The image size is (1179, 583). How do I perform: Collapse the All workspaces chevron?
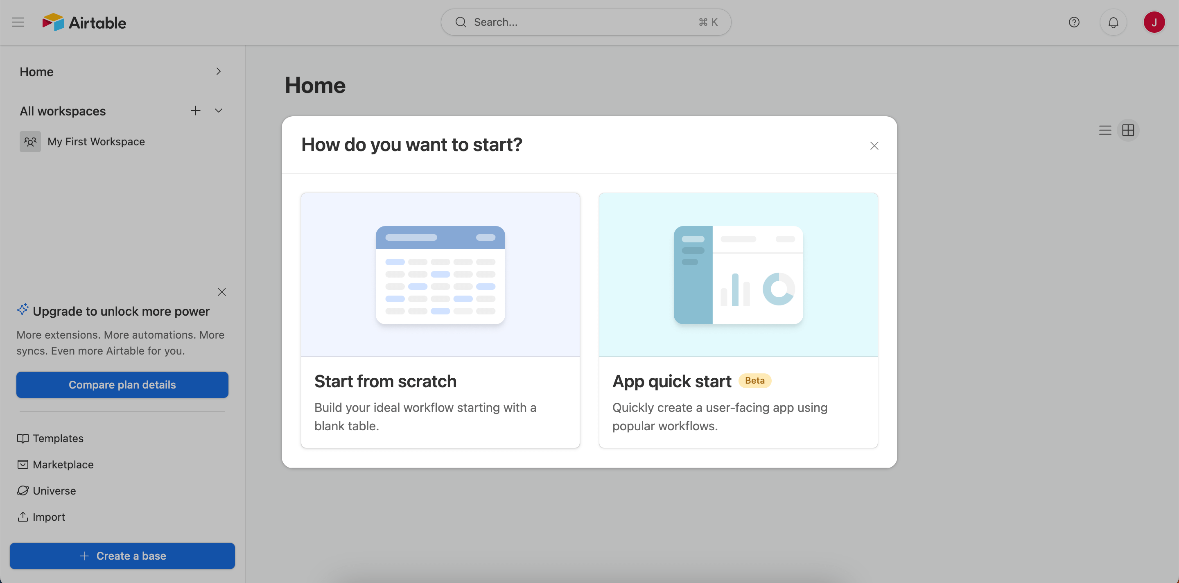(218, 111)
